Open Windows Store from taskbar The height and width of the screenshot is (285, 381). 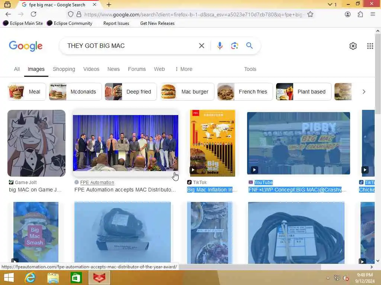point(76,278)
